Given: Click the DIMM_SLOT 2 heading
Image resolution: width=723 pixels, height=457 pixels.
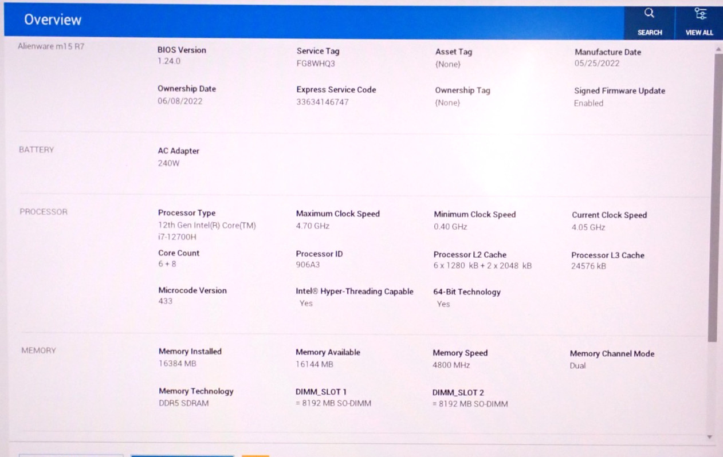Looking at the screenshot, I should [x=458, y=392].
